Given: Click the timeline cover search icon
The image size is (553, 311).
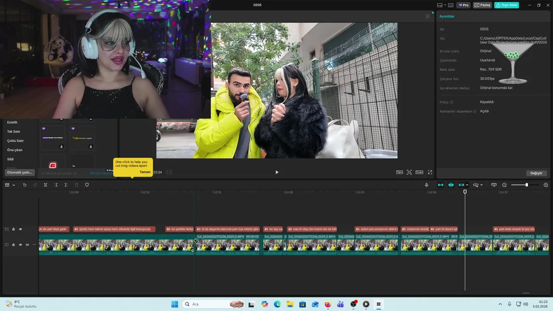Looking at the screenshot, I should [494, 185].
